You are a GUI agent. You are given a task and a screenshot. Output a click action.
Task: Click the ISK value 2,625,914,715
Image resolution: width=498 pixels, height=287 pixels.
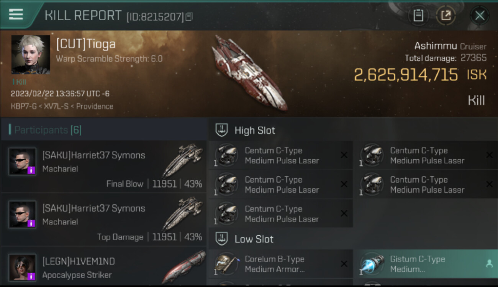[406, 75]
